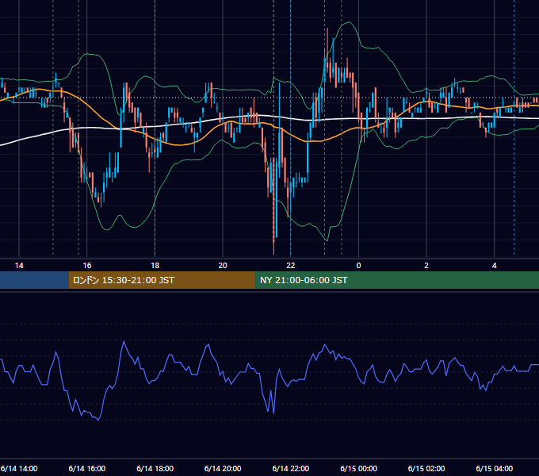Image resolution: width=539 pixels, height=476 pixels.
Task: Click the 16 hour label on the price chart axis
Action: click(87, 265)
